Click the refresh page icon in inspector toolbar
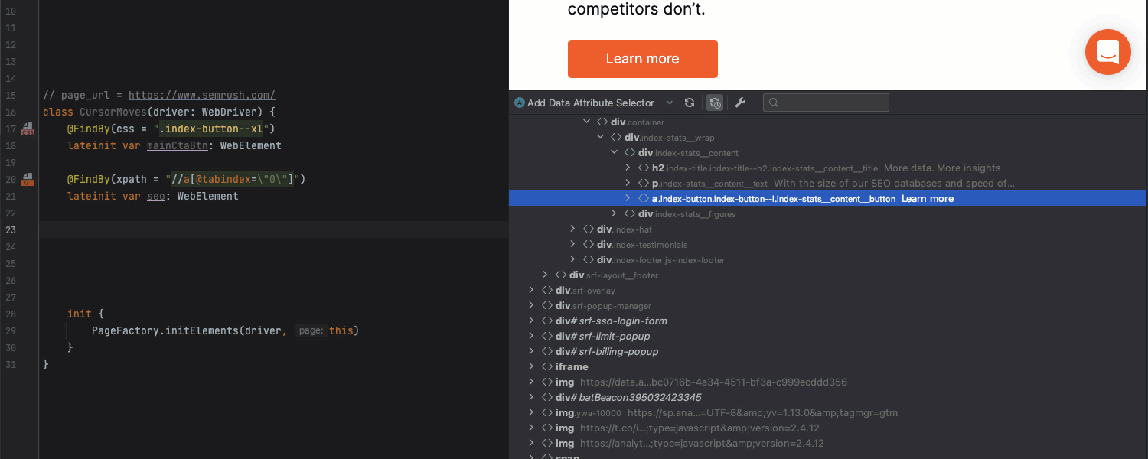Viewport: 1148px width, 459px height. click(x=690, y=103)
